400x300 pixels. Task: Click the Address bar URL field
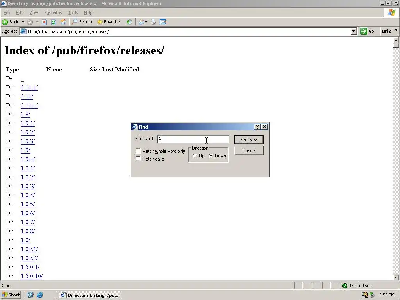point(188,31)
